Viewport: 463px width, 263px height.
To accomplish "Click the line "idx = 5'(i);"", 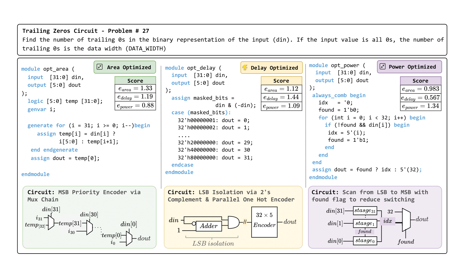I will pyautogui.click(x=347, y=133).
